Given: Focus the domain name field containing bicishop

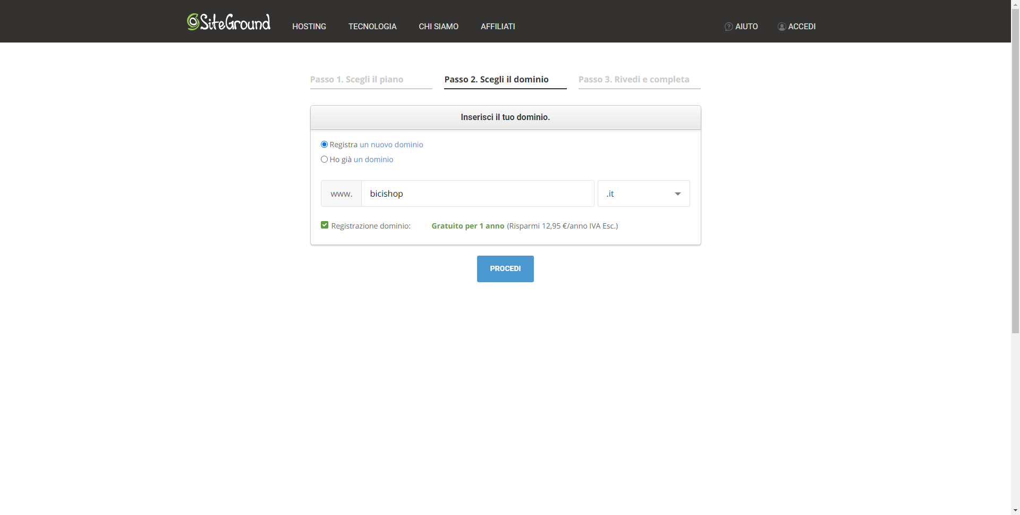Looking at the screenshot, I should coord(477,193).
